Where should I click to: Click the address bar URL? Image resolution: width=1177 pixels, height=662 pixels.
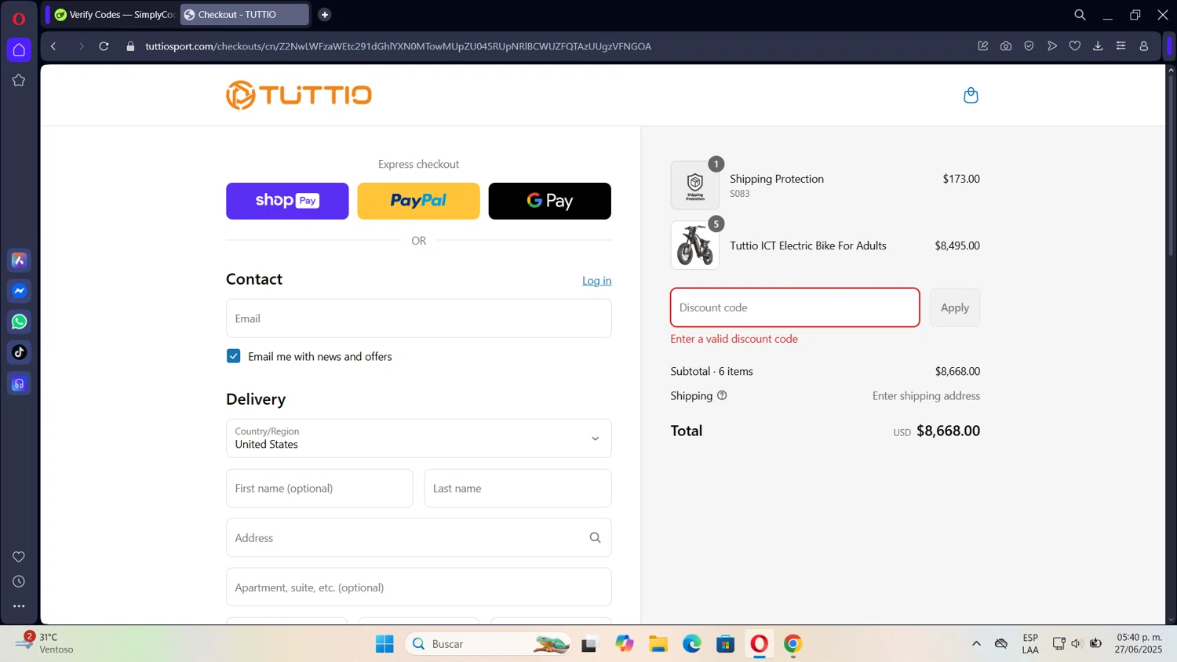click(x=398, y=46)
